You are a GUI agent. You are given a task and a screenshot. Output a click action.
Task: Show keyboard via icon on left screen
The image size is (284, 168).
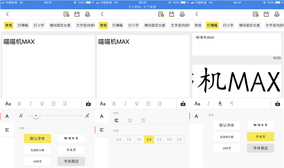click(x=88, y=103)
